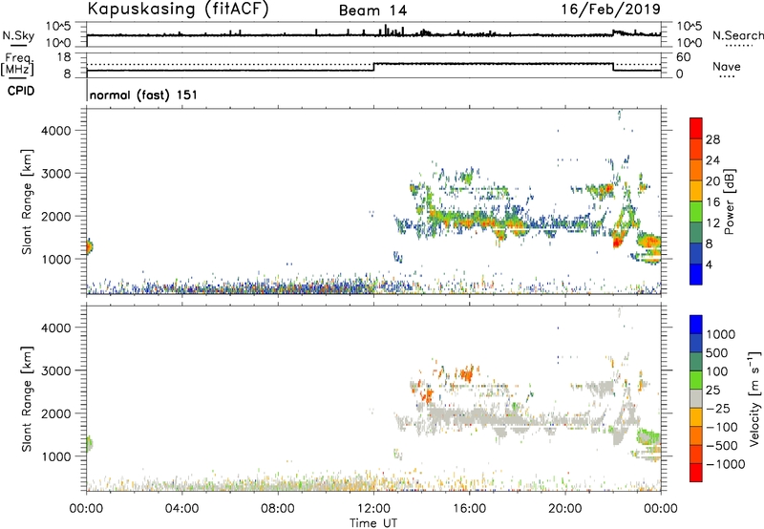Screen dimensions: 764x529
Task: Click the date "16/Feb/2019"
Action: click(x=611, y=9)
